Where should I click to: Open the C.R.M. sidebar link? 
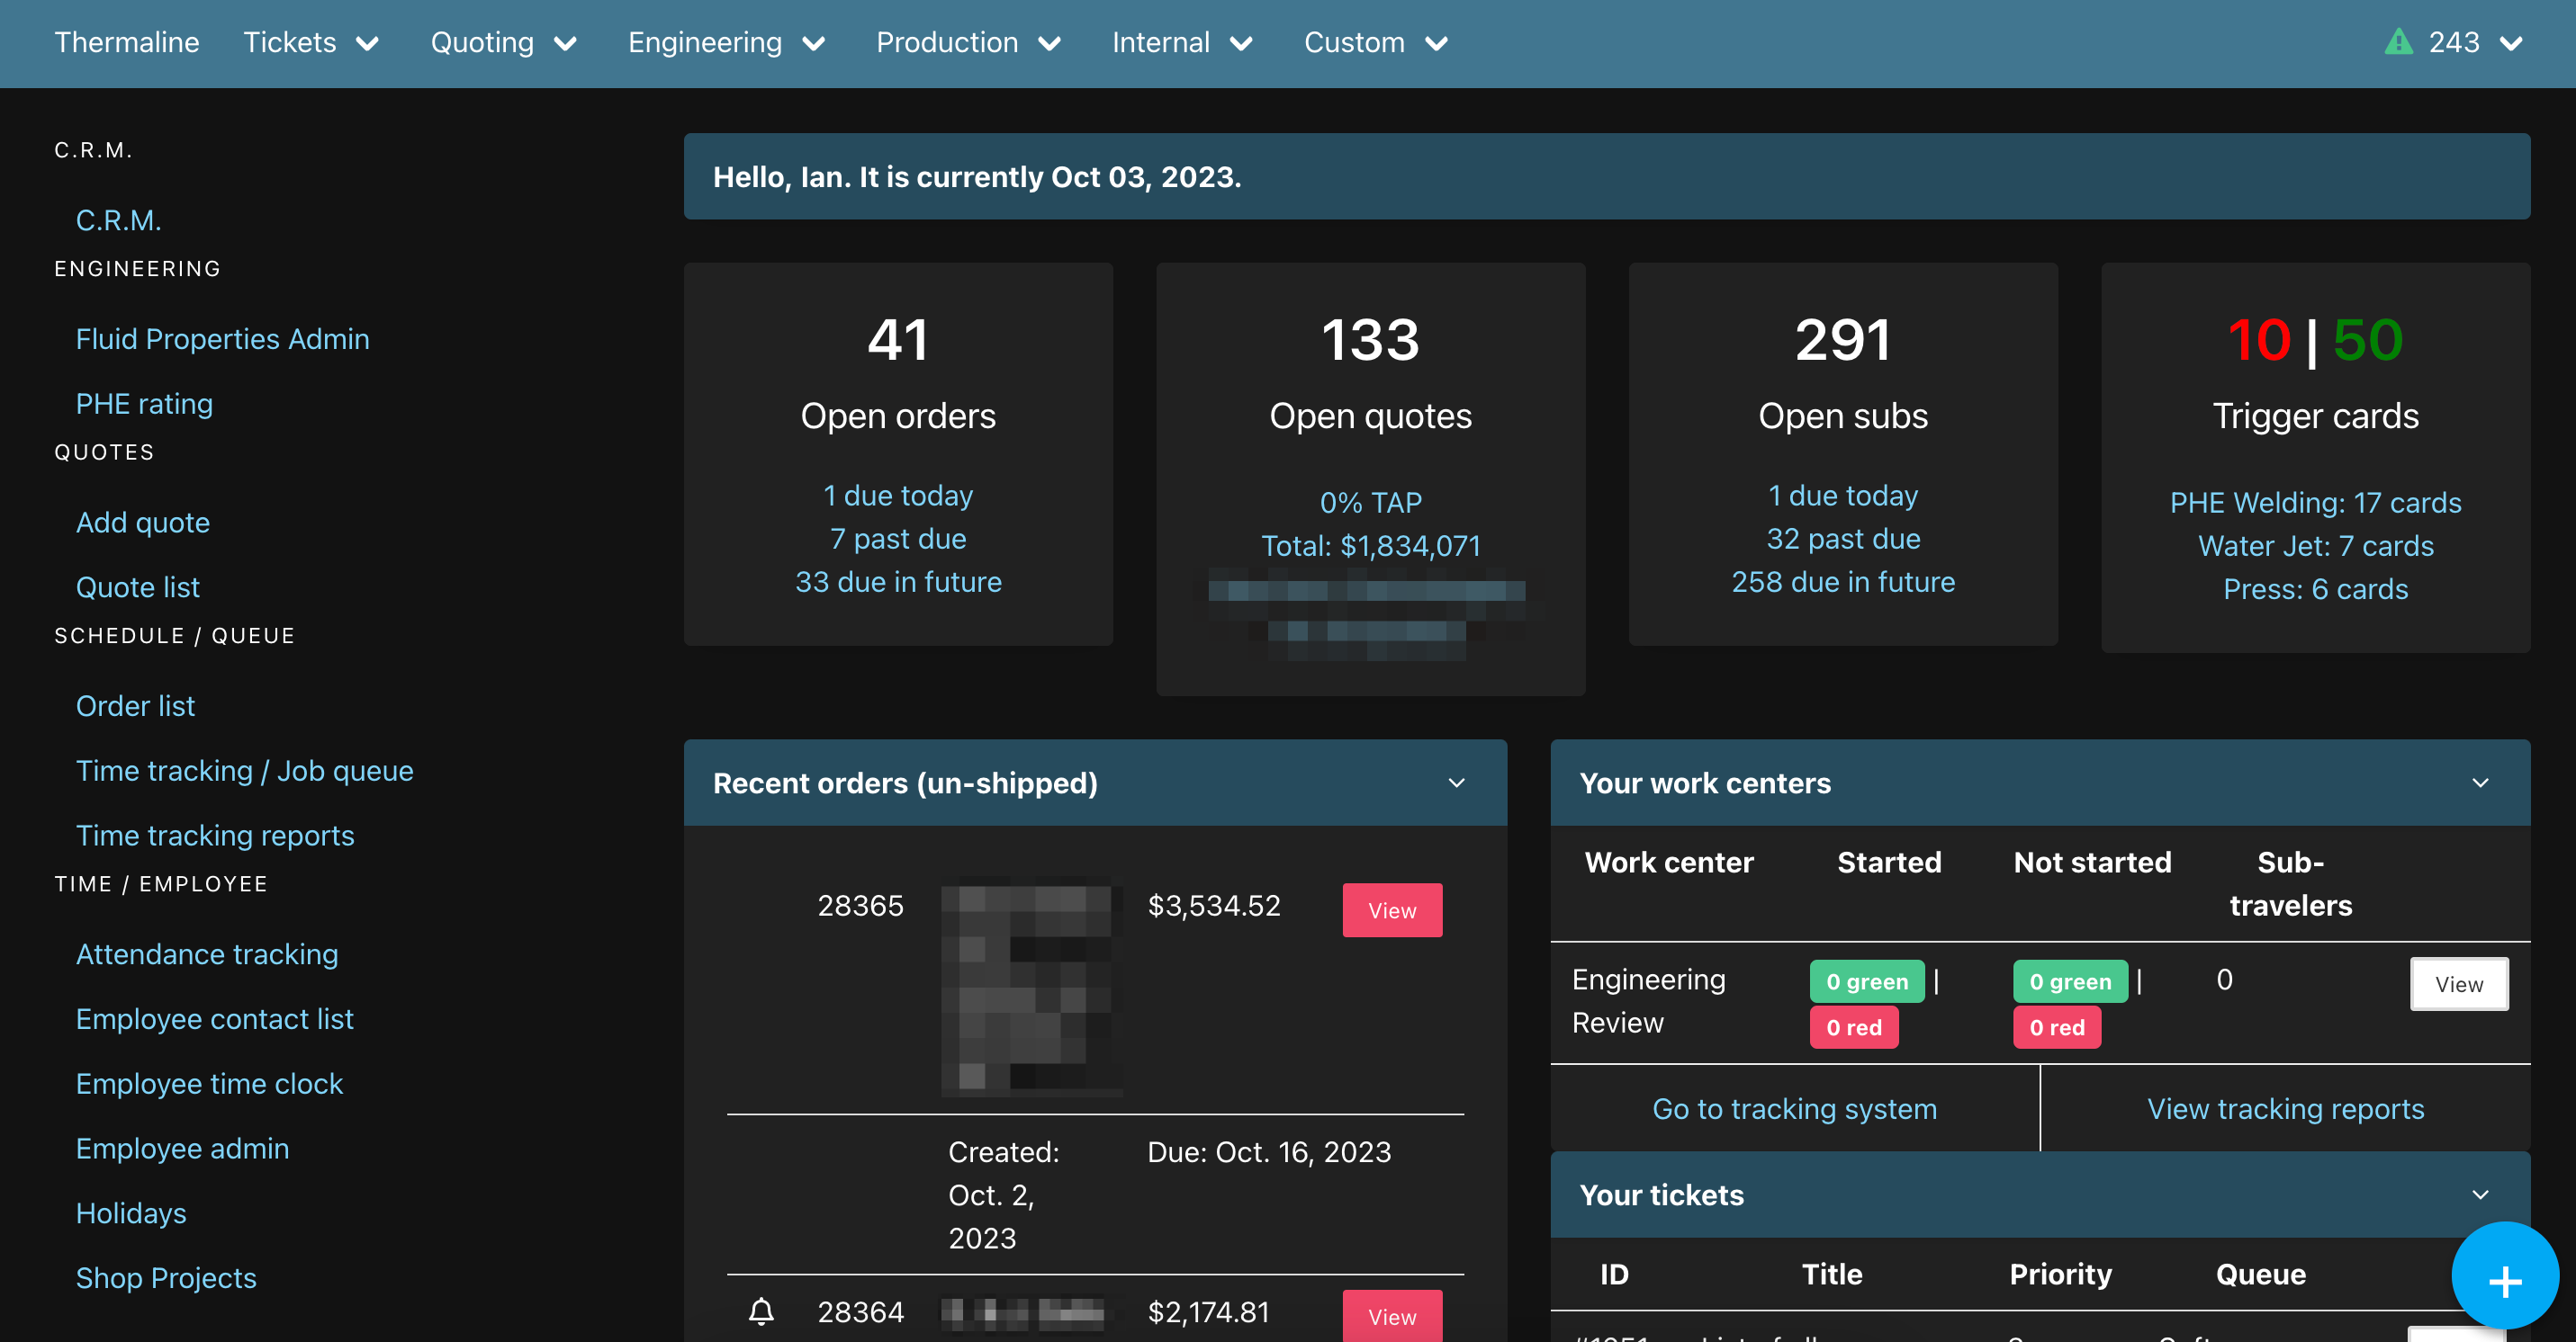118,221
